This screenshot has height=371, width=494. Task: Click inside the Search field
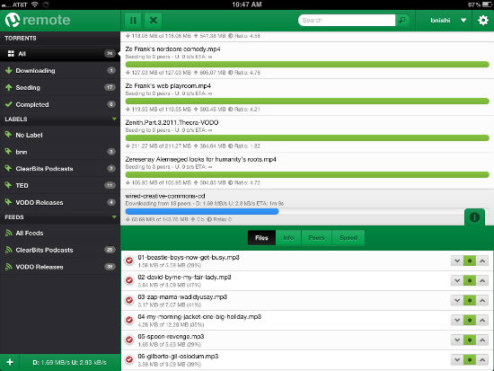[x=347, y=20]
